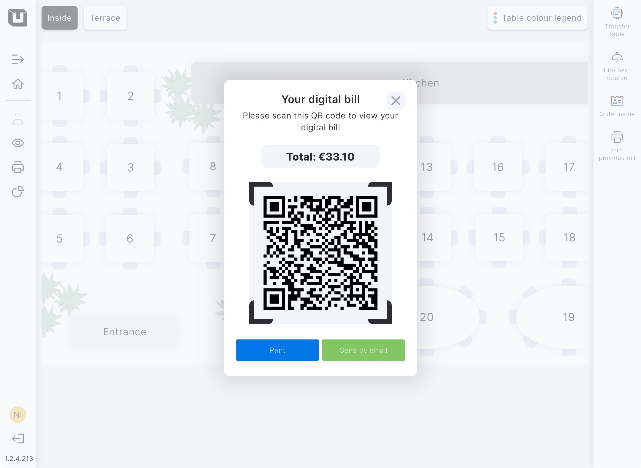Viewport: 641px width, 468px height.
Task: Print the digital bill
Action: (277, 350)
